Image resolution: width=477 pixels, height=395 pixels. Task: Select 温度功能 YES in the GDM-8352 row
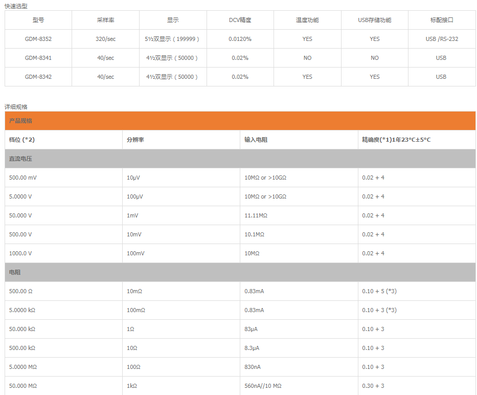307,39
